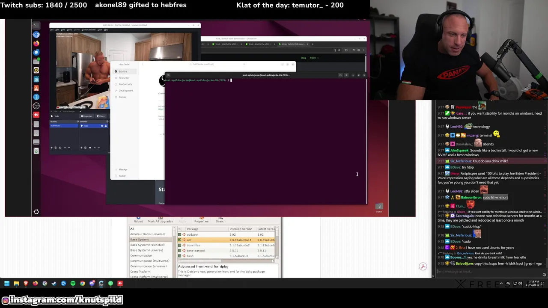The image size is (548, 308).
Task: Click Mark All Upgrades in Synaptic
Action: coord(160,220)
